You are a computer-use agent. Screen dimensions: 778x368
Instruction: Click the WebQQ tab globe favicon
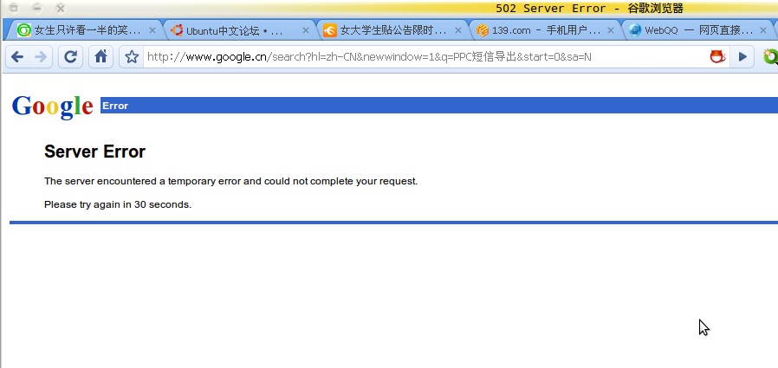pos(635,31)
